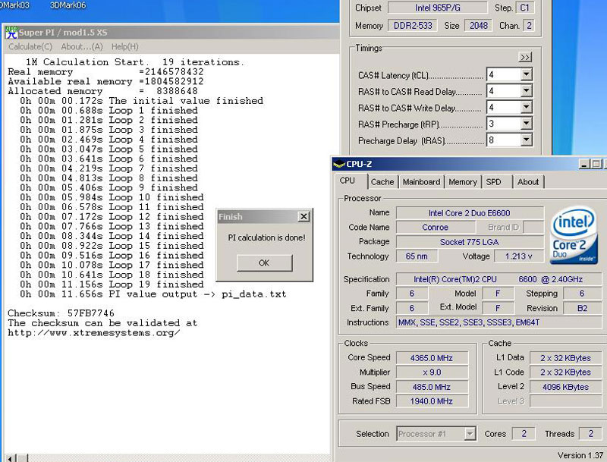
Task: Click the Voltage value 1.213 v
Action: [x=518, y=256]
